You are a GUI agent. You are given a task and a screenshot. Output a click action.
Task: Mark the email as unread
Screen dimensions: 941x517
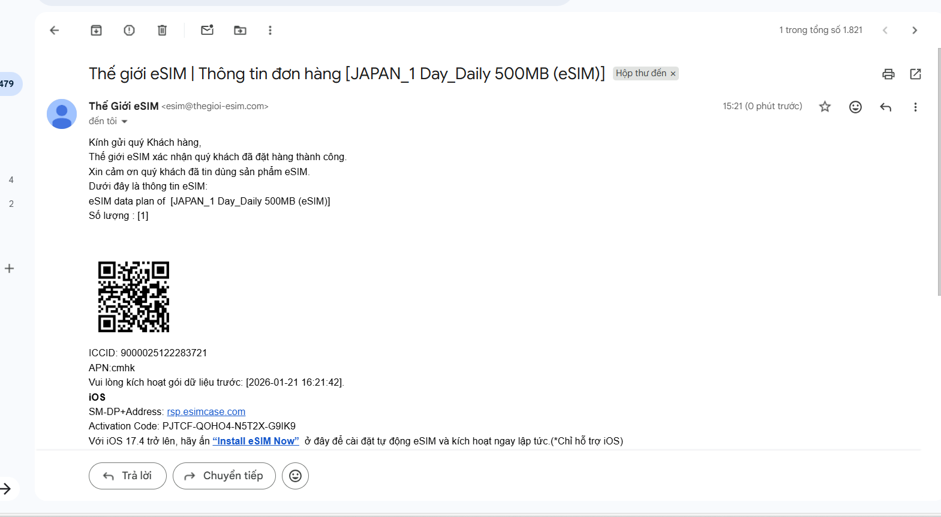(207, 31)
